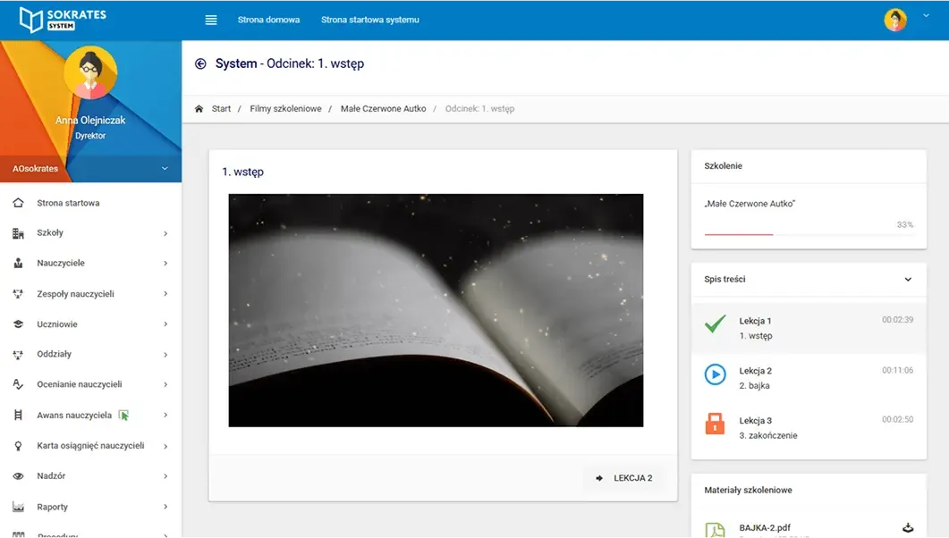Click the training progress bar at 33%
949x538 pixels.
click(809, 234)
